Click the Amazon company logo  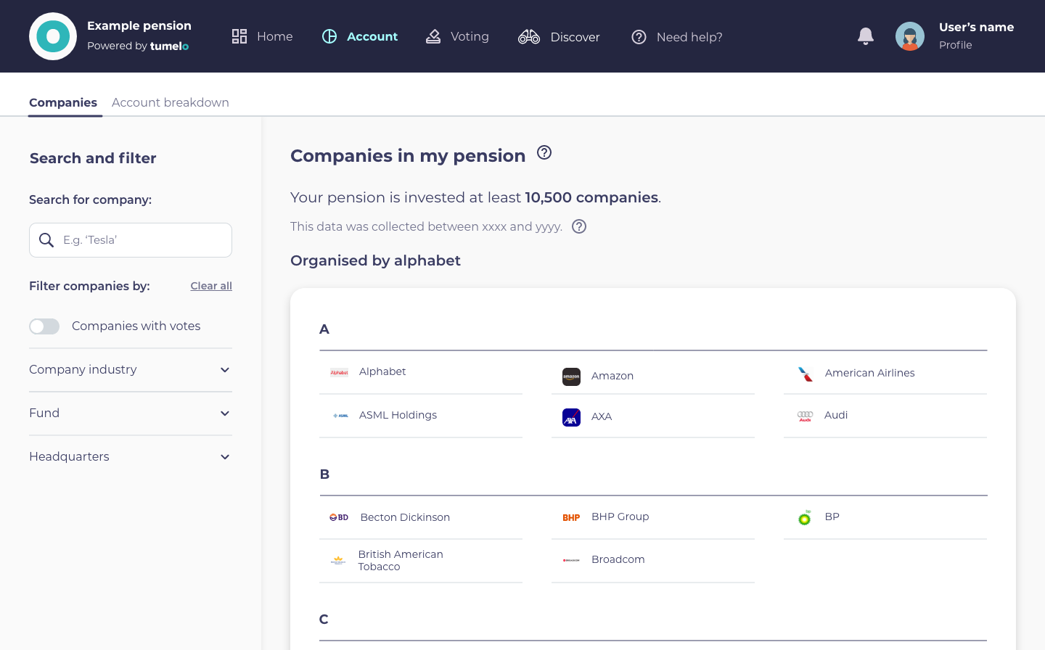572,377
